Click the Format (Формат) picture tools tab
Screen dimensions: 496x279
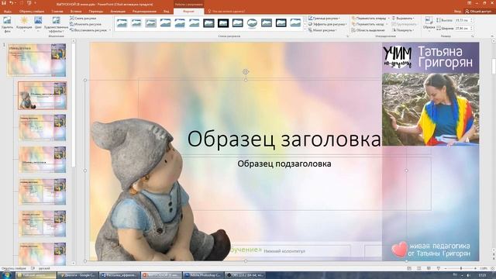[189, 11]
